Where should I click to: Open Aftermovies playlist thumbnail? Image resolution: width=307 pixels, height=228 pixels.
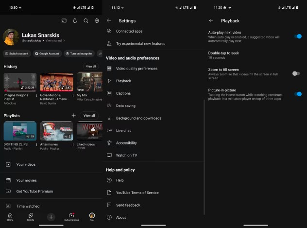[x=56, y=131]
